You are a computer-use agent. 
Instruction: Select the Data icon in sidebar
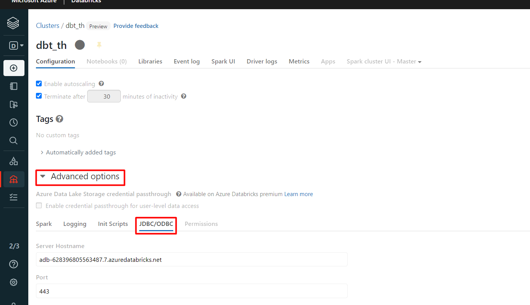coord(13,161)
